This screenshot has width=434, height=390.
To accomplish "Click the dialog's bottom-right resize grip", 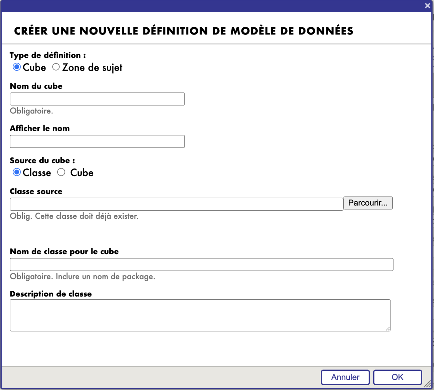I will (428, 384).
